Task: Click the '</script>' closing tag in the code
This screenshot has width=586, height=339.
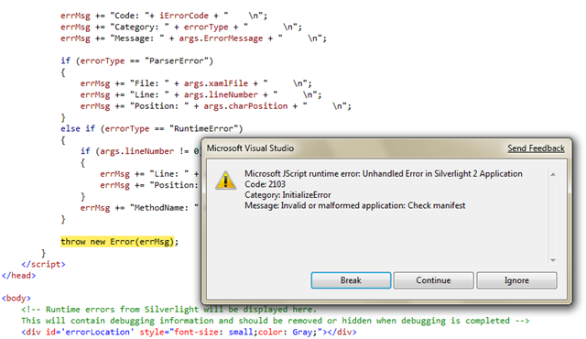Action: [x=43, y=264]
